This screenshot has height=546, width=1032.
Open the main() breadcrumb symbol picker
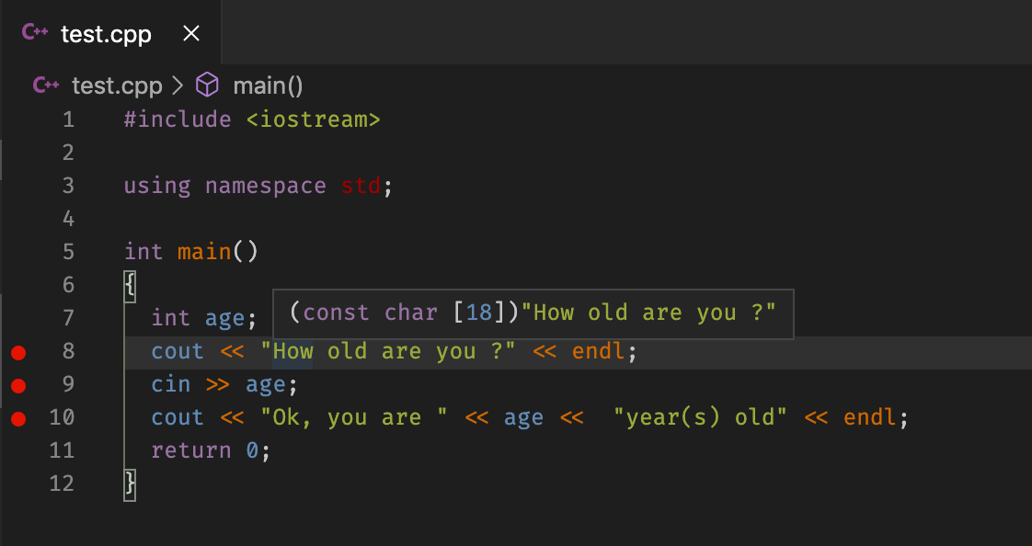pos(268,85)
